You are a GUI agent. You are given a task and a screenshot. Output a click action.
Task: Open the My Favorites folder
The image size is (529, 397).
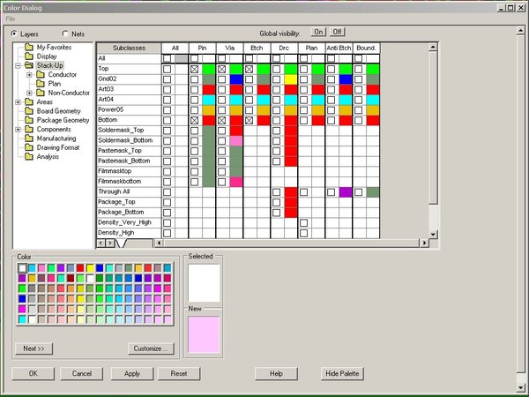pyautogui.click(x=54, y=48)
